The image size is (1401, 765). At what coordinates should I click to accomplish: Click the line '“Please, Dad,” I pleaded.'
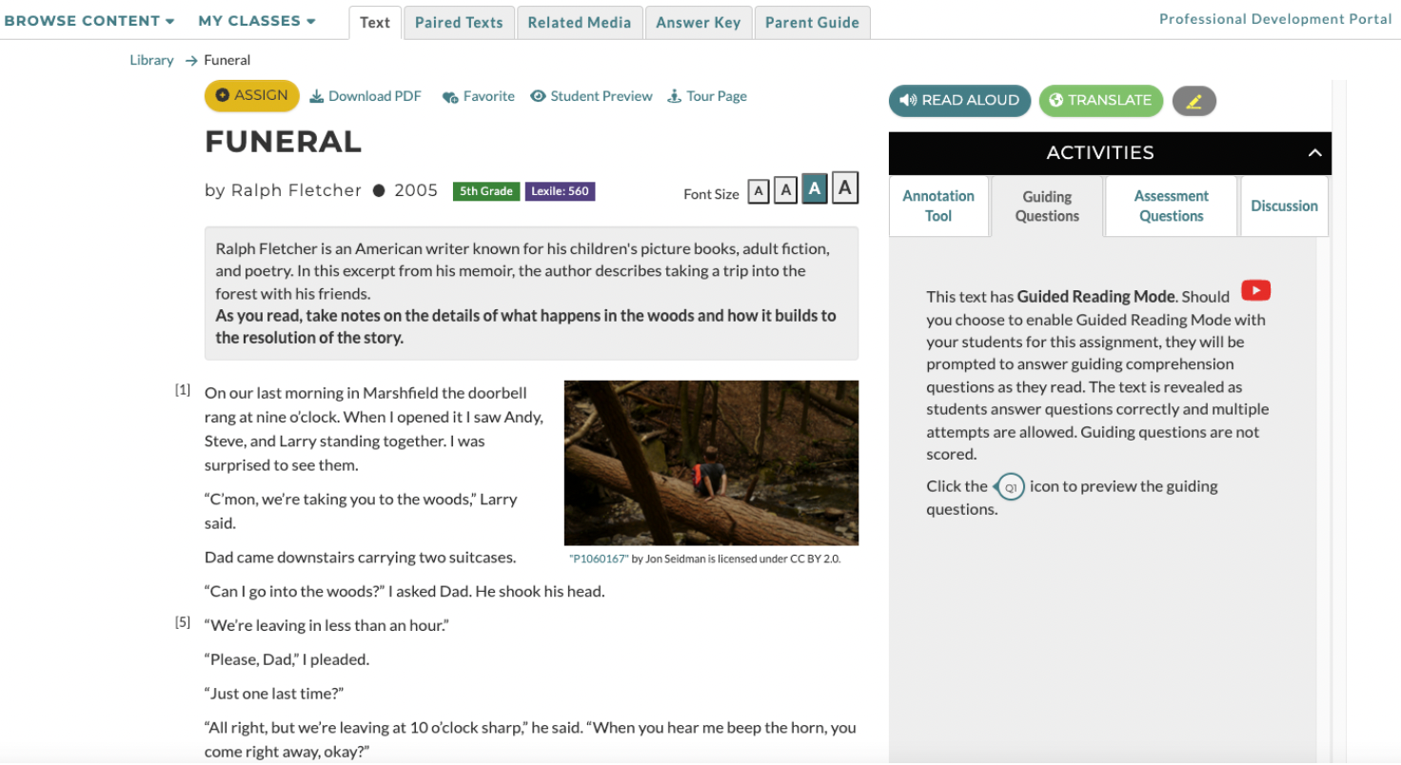point(286,659)
